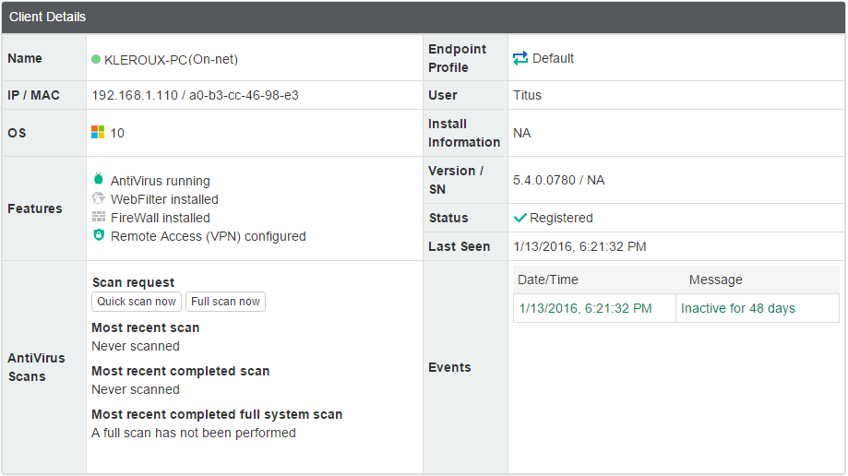Click the WebFilter globe icon
This screenshot has height=476, width=848.
point(99,198)
